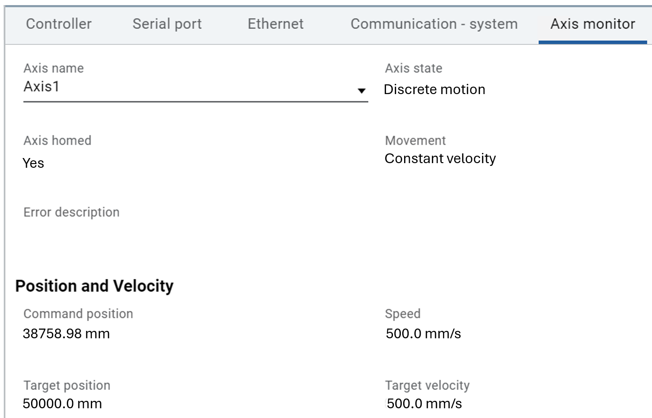Image resolution: width=652 pixels, height=418 pixels.
Task: Click the Position and Velocity heading
Action: [x=95, y=286]
